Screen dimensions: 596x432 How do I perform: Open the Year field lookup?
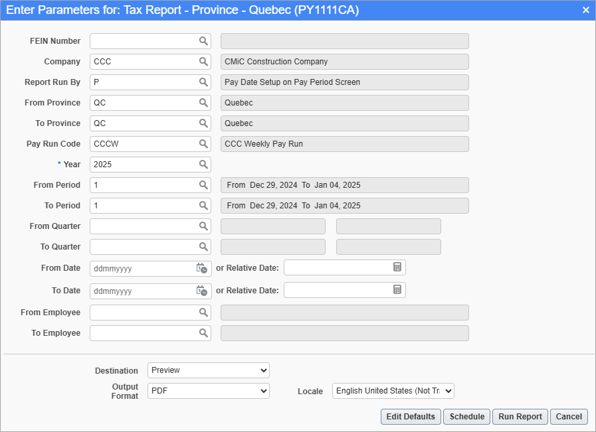tap(204, 164)
